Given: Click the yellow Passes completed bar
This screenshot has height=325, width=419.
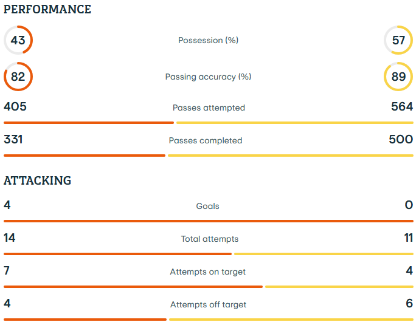Looking at the screenshot, I should [291, 156].
